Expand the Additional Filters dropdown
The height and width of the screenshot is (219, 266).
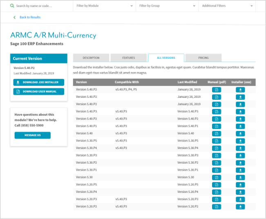227,6
